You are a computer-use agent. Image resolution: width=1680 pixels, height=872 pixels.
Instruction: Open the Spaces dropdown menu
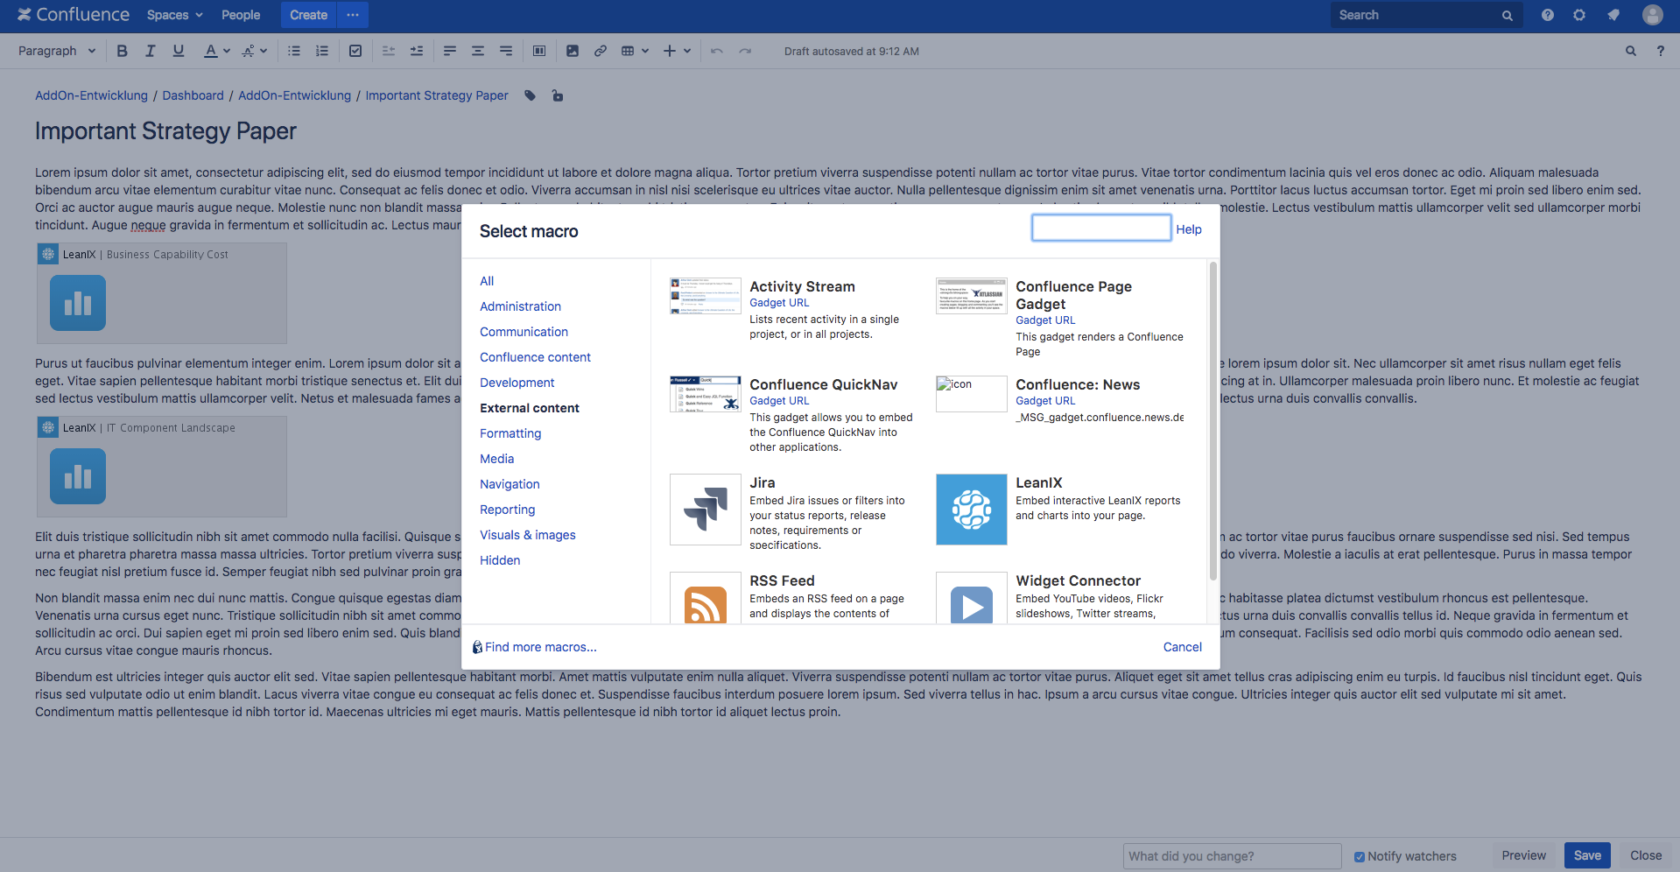[175, 15]
